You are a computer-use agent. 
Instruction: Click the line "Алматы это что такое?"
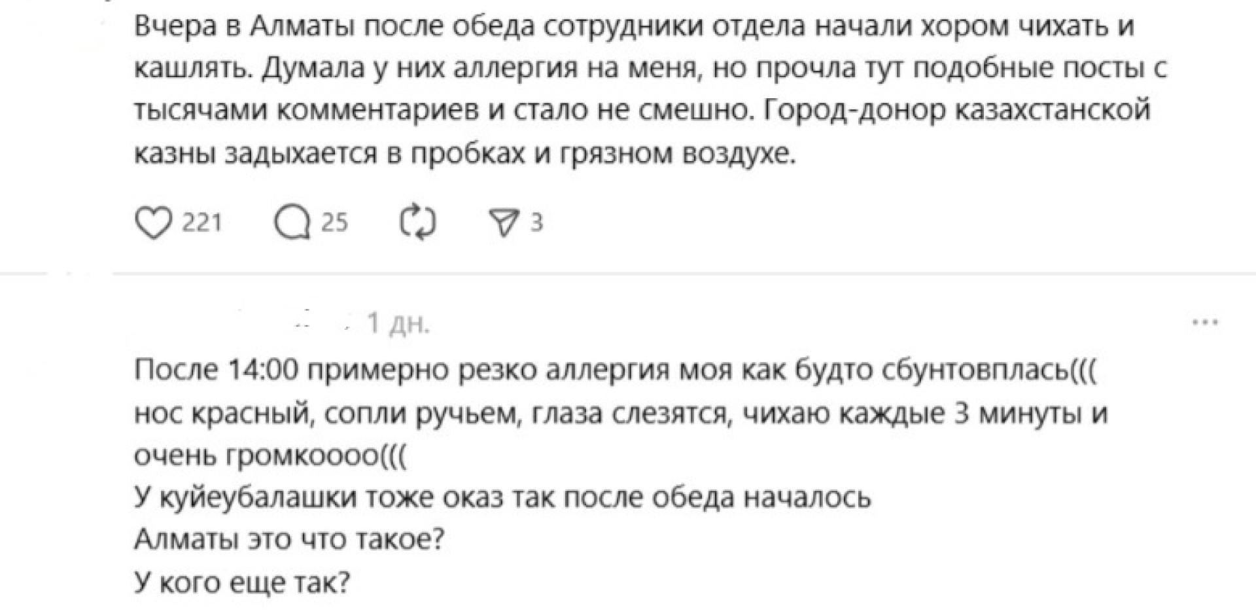tap(289, 540)
